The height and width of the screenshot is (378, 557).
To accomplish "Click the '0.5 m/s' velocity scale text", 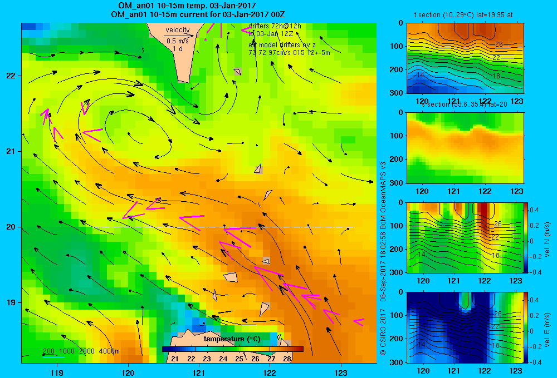I will (x=178, y=41).
